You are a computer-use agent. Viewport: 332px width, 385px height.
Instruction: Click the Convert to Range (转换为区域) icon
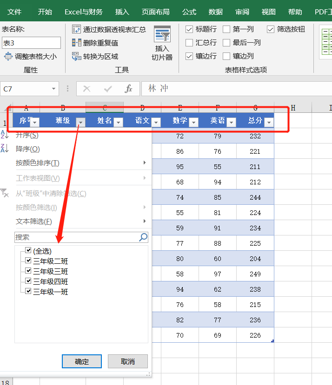[77, 56]
